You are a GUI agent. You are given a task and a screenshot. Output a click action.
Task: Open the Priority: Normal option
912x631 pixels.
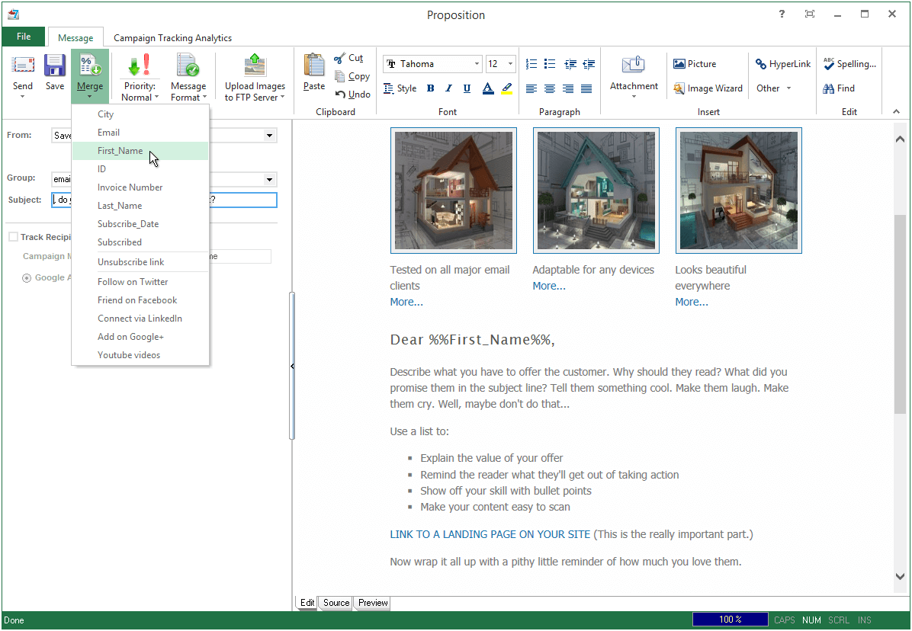coord(140,77)
